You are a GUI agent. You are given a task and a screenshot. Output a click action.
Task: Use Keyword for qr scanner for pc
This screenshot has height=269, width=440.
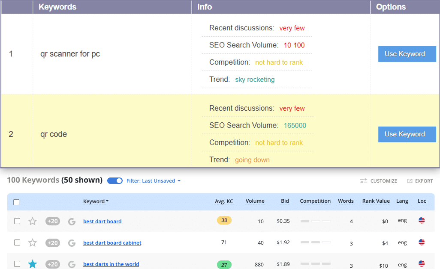(x=407, y=54)
